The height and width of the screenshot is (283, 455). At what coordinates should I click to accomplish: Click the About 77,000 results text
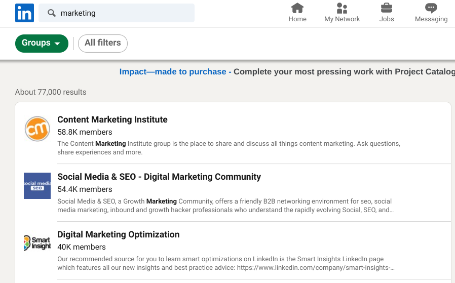(x=51, y=92)
